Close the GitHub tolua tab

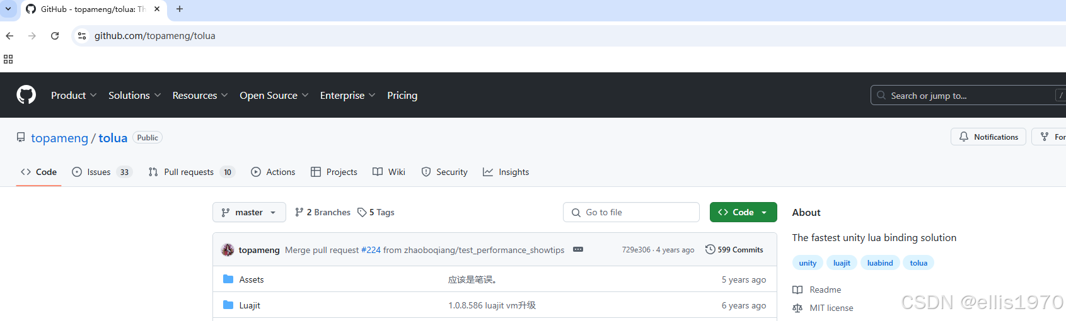click(157, 9)
